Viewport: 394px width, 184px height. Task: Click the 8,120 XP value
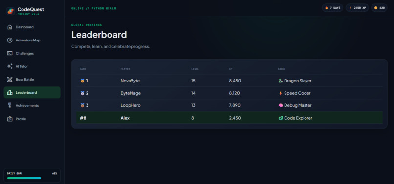234,93
